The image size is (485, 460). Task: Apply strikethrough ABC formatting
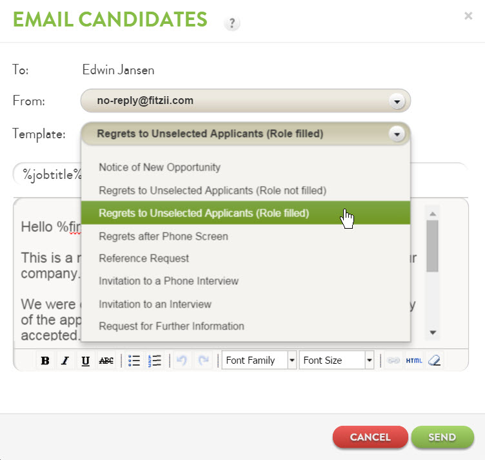(106, 361)
